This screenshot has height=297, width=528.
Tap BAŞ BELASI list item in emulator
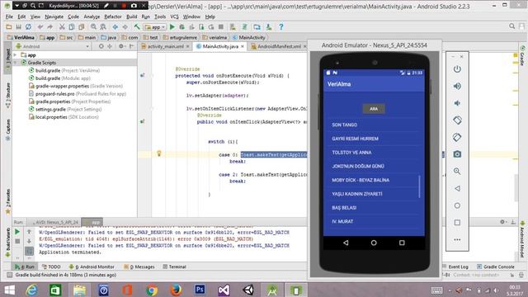pos(374,208)
